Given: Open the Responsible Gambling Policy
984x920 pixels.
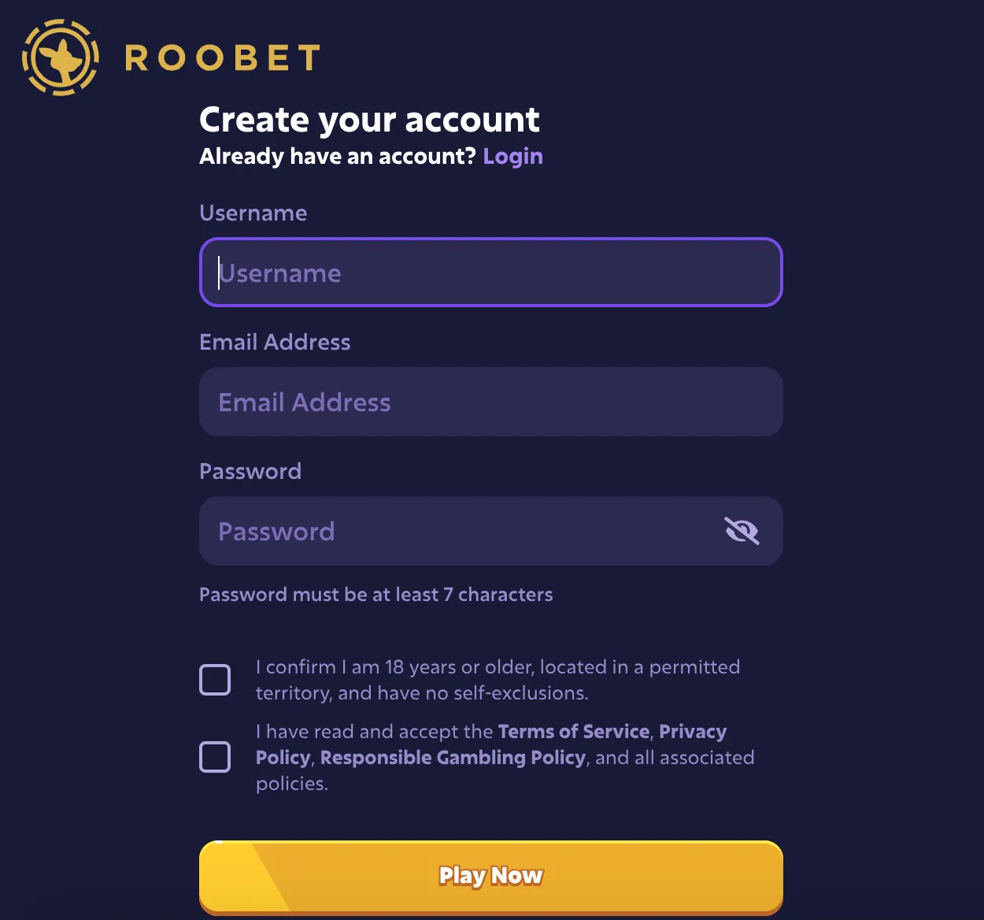Looking at the screenshot, I should pyautogui.click(x=451, y=757).
